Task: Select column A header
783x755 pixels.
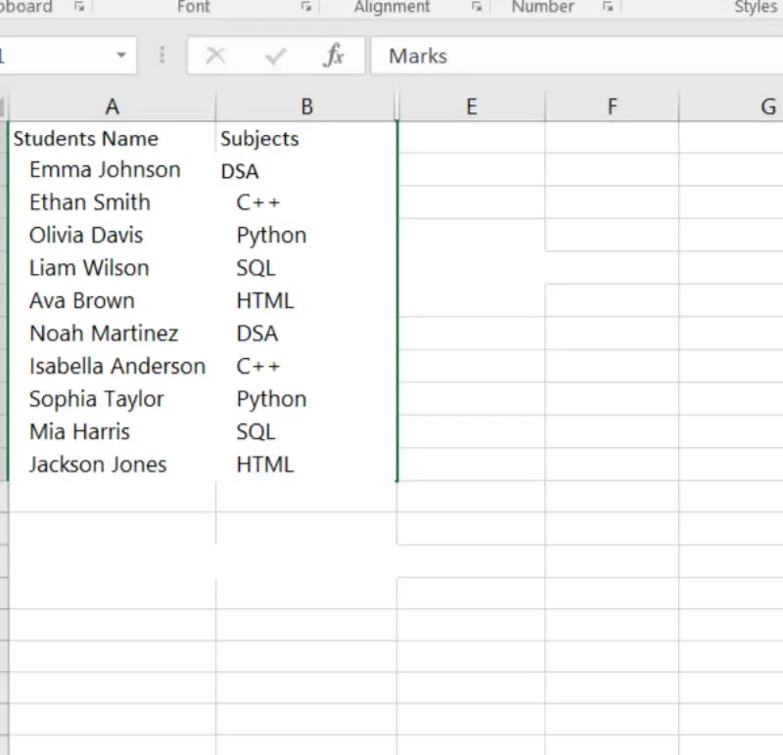Action: coord(113,107)
